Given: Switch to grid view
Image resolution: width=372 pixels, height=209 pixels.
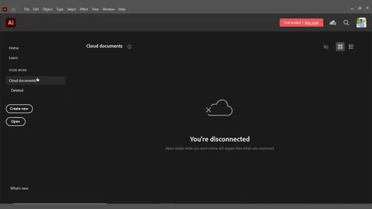Looking at the screenshot, I should [340, 46].
